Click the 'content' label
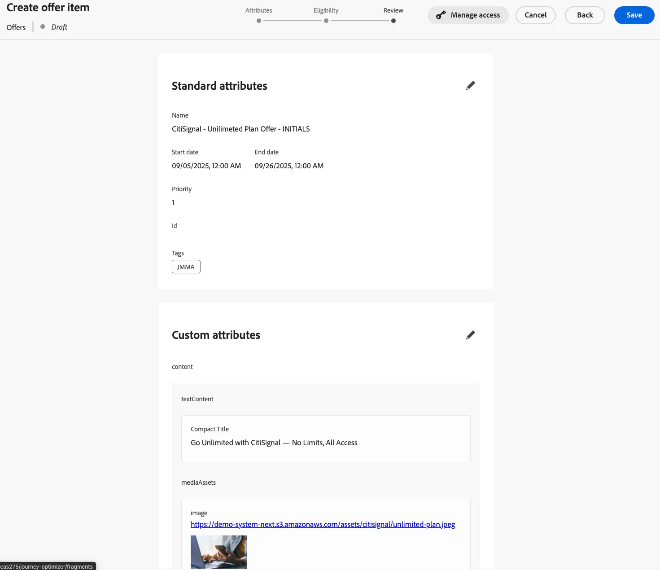This screenshot has height=570, width=660. point(182,367)
